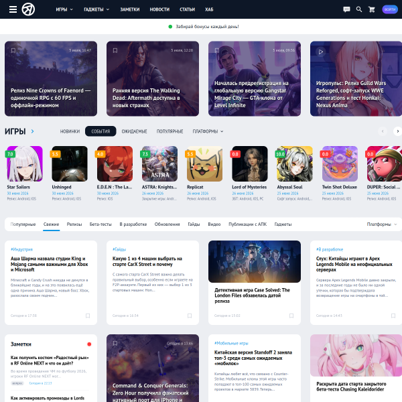Open the hamburger menu icon
This screenshot has height=402, width=402.
(13, 9)
